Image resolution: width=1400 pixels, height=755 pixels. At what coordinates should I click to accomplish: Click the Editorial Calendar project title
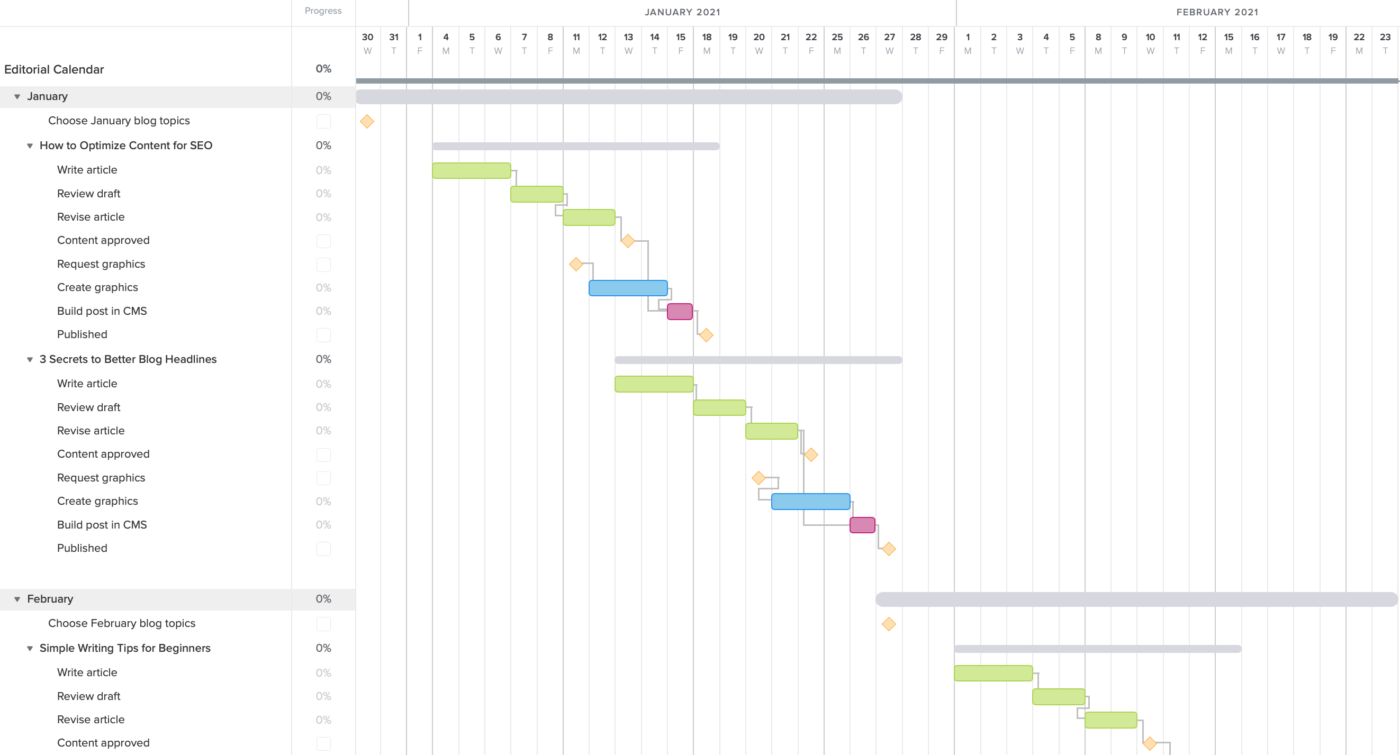[54, 69]
